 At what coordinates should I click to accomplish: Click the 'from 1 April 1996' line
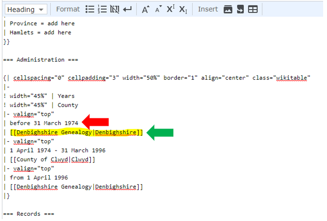39,178
